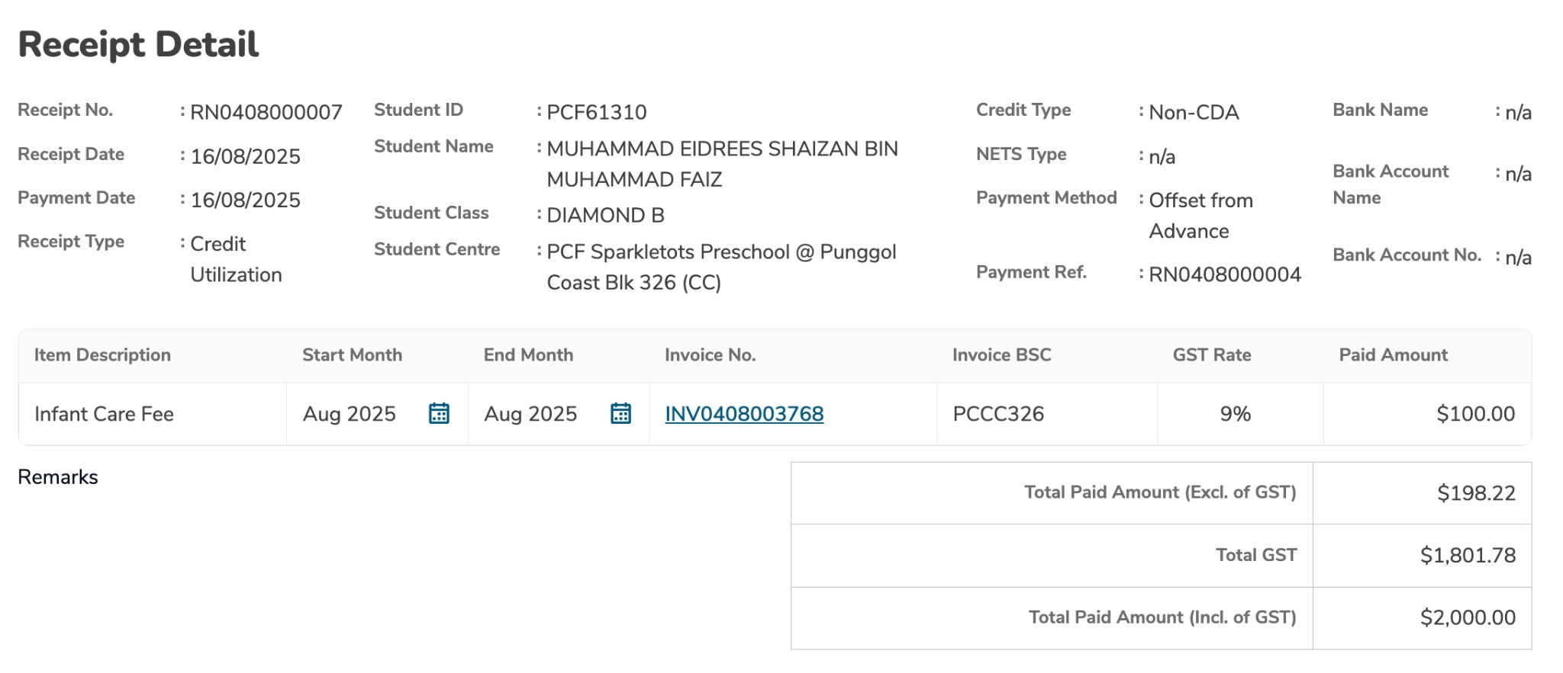This screenshot has width=1563, height=673.
Task: Click the Start Month column header
Action: (352, 355)
